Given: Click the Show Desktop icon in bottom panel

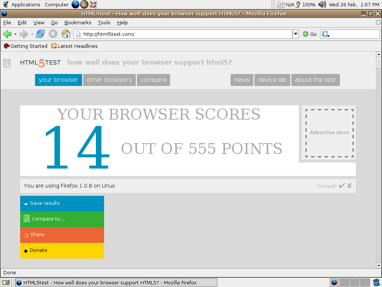Looking at the screenshot, I should tap(6, 283).
